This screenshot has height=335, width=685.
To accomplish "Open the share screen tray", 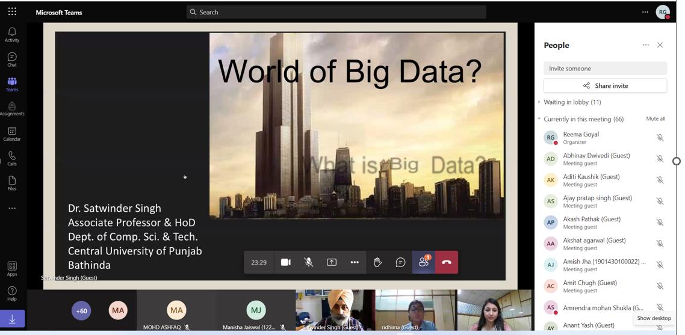I will [x=332, y=262].
